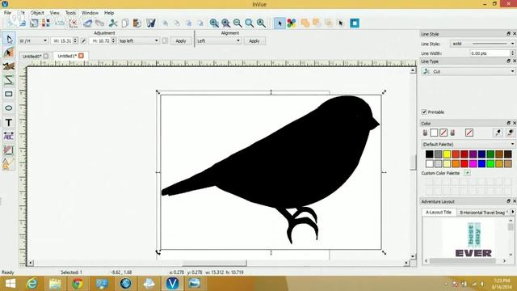The height and width of the screenshot is (291, 517).
Task: Click the add custom color palette icon
Action: point(467,173)
